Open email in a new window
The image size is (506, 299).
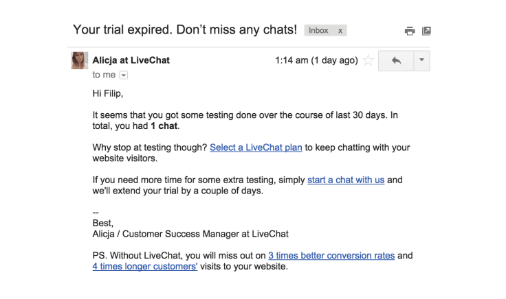(426, 31)
